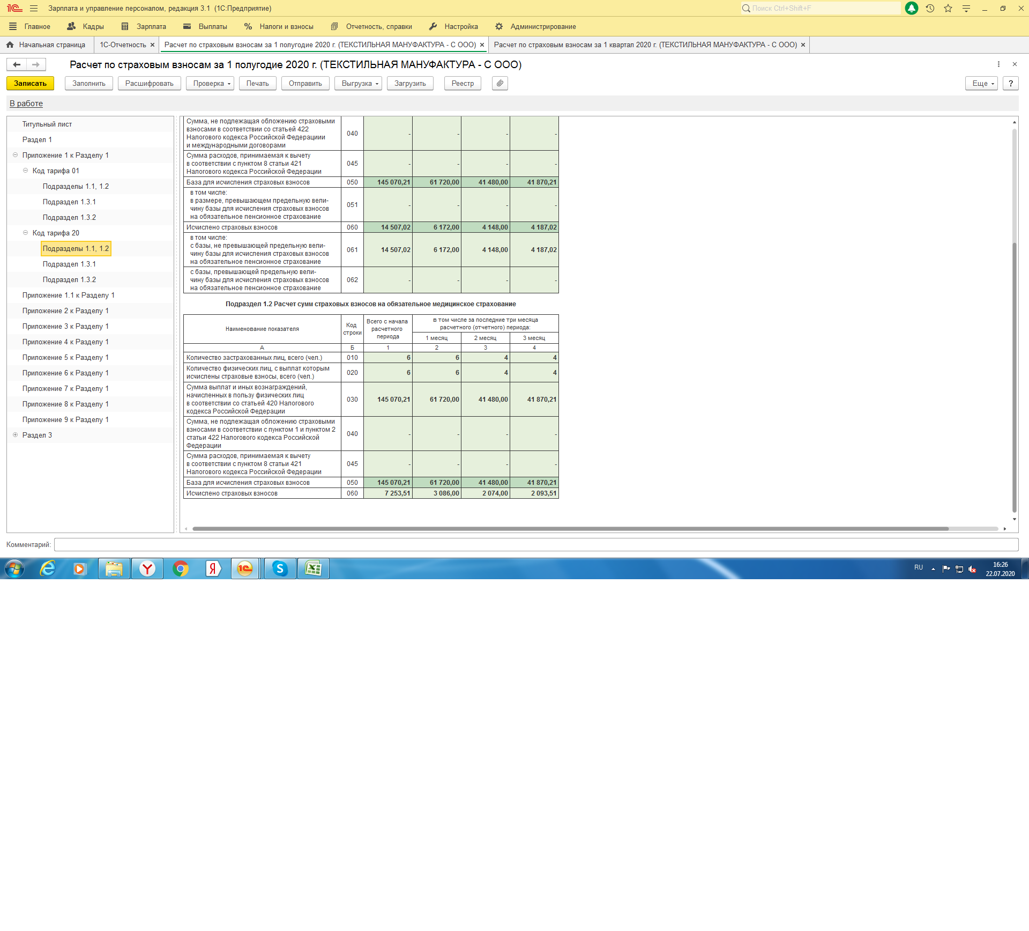Open the 1C main menu hamburger icon
The image size is (1029, 931).
pos(34,9)
